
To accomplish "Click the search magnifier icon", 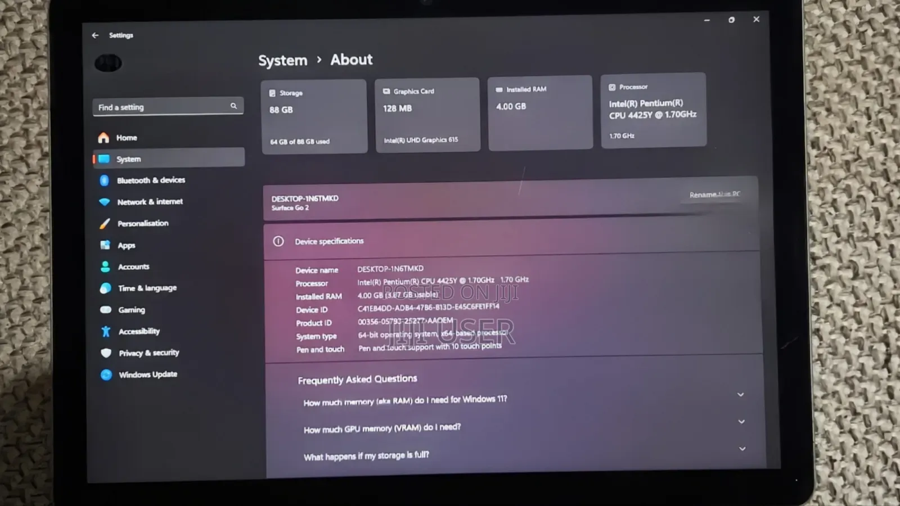I will pos(233,106).
